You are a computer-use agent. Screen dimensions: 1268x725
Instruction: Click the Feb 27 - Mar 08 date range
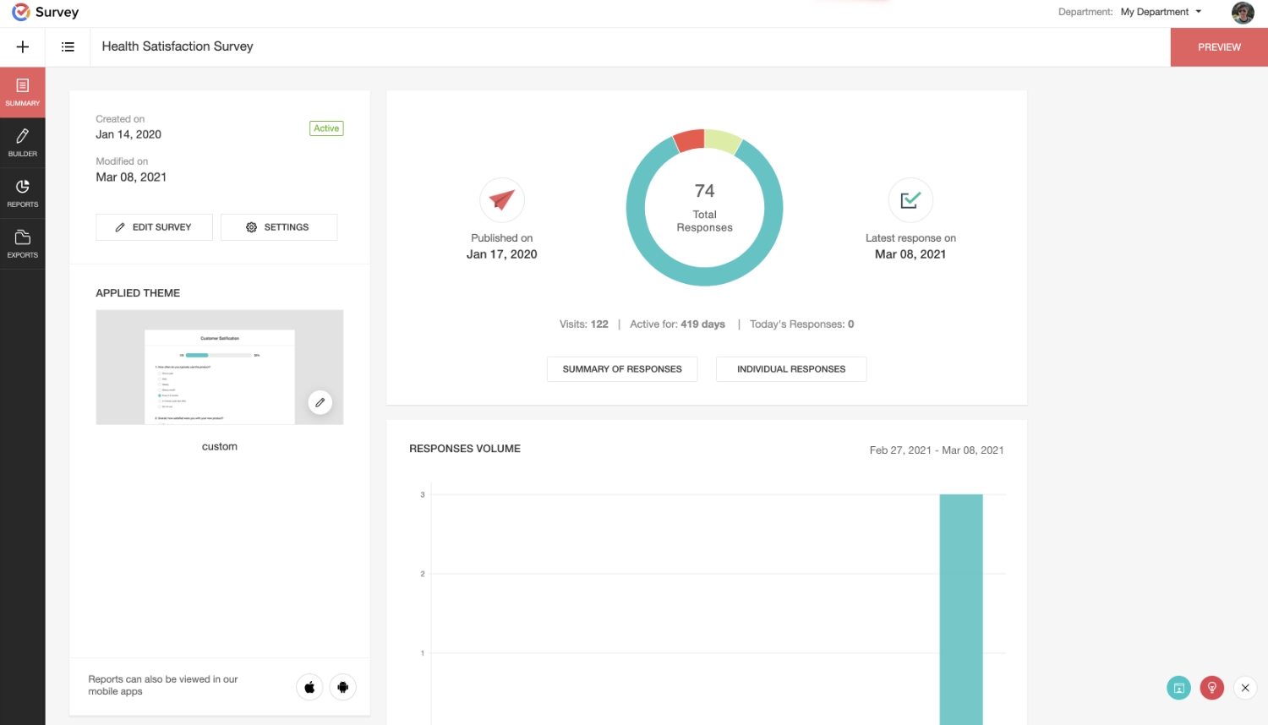[x=937, y=450]
